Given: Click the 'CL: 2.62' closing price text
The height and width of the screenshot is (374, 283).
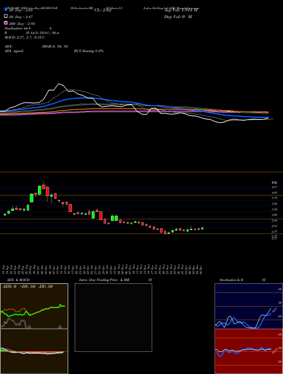Looking at the screenshot, I should (x=102, y=10).
